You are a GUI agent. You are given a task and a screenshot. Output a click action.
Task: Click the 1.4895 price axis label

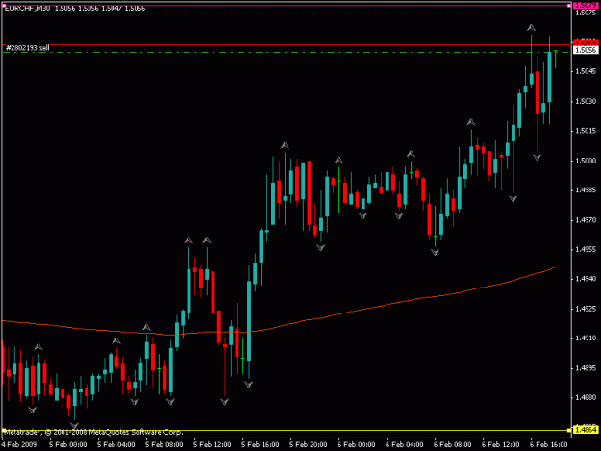[x=586, y=368]
